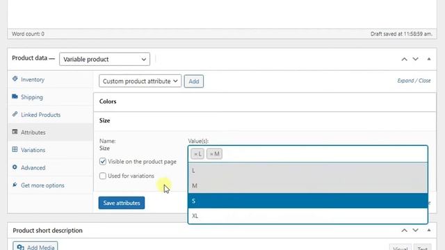Image resolution: width=445 pixels, height=250 pixels.
Task: Click the Close link
Action: 425,81
